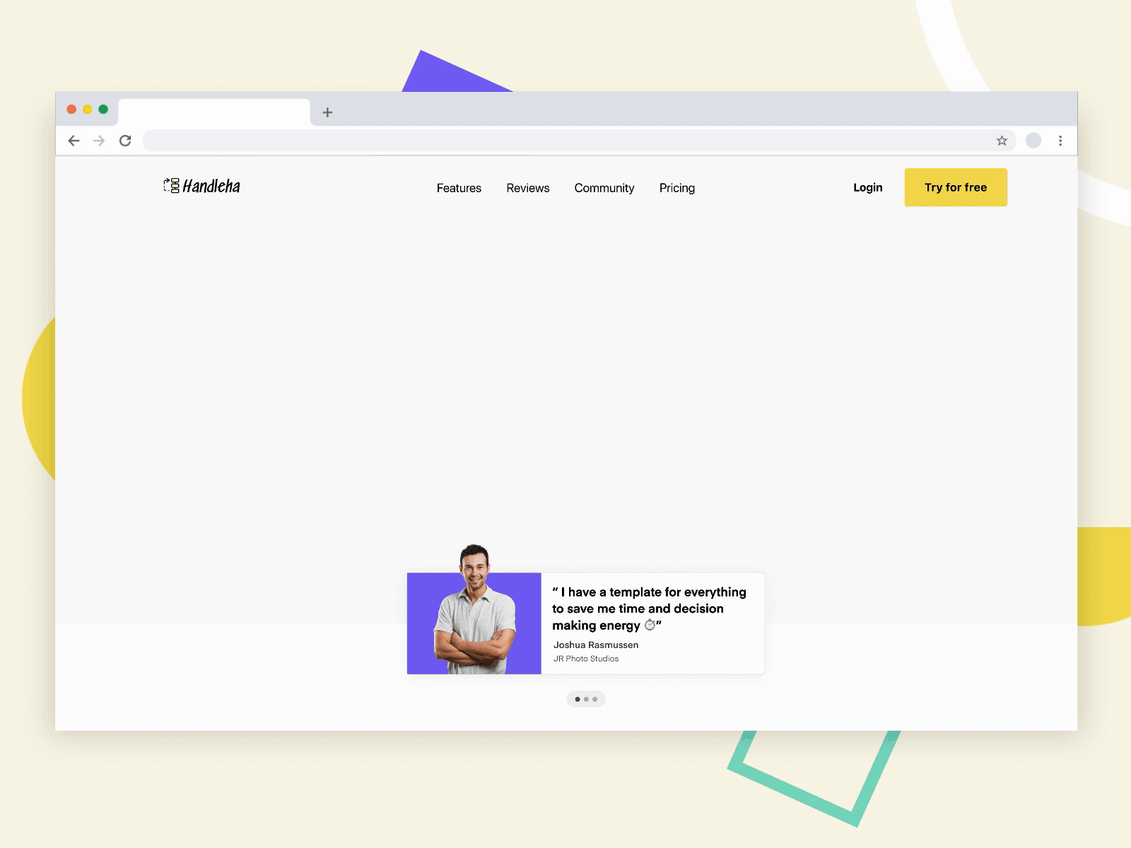The width and height of the screenshot is (1131, 848).
Task: Click the Try for free button
Action: pos(956,187)
